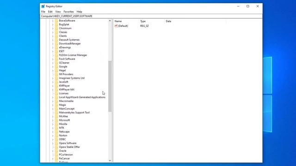Image resolution: width=296 pixels, height=166 pixels.
Task: Expand the Opera Software key arrow
Action: 53,143
